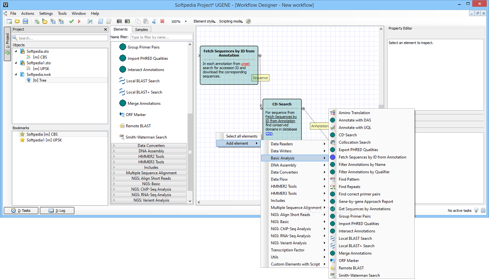Image resolution: width=489 pixels, height=279 pixels.
Task: Expand the Multiple Sequence Alignment palette group
Action: click(149, 173)
